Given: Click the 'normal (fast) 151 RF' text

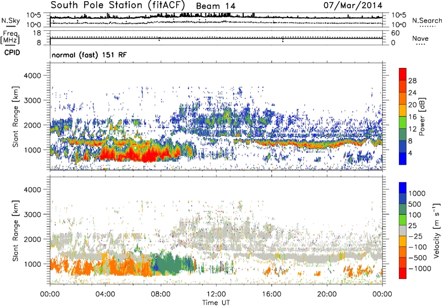Looking at the screenshot, I should (89, 55).
